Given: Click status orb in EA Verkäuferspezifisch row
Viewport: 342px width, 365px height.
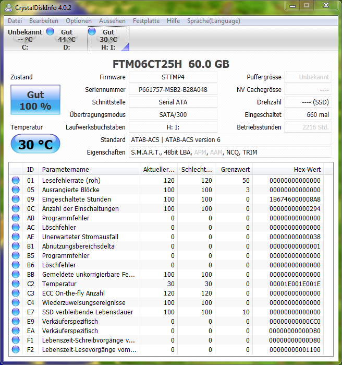Looking at the screenshot, I should pyautogui.click(x=16, y=331).
